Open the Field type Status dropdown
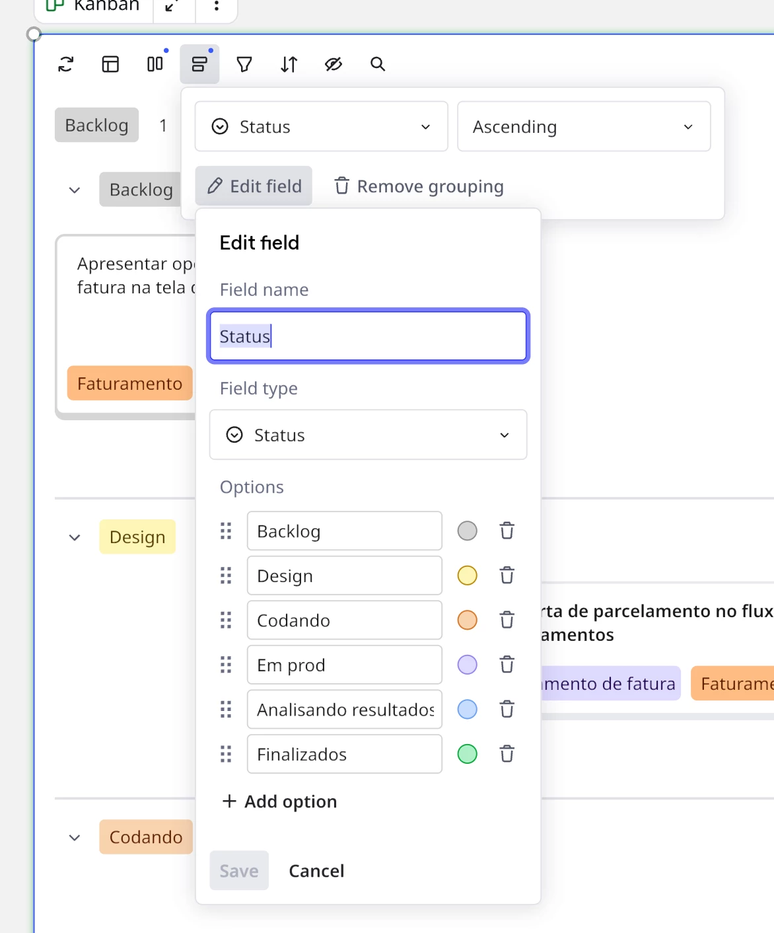Image resolution: width=774 pixels, height=933 pixels. pyautogui.click(x=368, y=435)
